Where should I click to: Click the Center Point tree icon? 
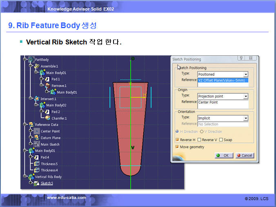pyautogui.click(x=36, y=131)
